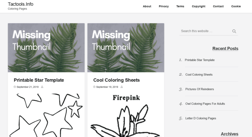Click clock icon beside September 21, 2019
The width and height of the screenshot is (252, 137).
click(x=15, y=87)
